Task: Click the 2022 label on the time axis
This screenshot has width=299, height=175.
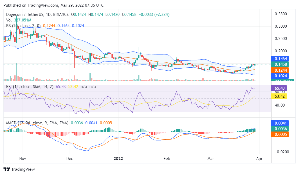Action: click(118, 159)
